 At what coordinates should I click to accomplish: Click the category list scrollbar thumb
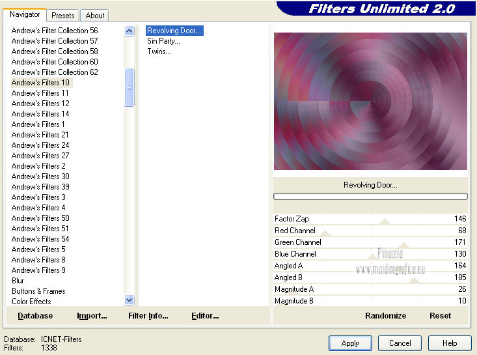(x=129, y=87)
